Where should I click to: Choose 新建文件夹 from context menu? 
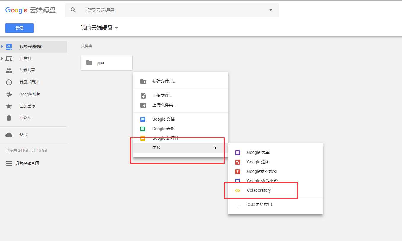181,81
